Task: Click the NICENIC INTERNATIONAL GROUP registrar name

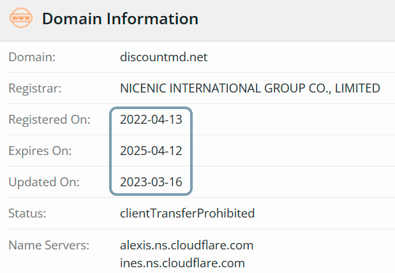Action: [x=250, y=89]
